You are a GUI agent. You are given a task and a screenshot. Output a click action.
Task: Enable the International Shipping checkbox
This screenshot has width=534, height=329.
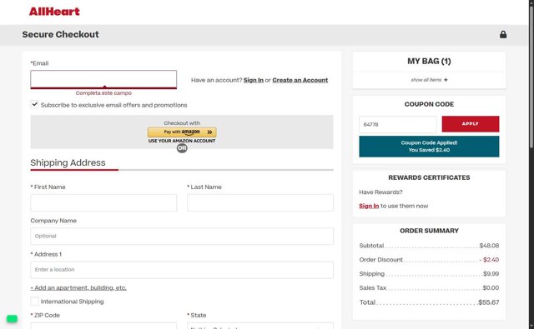click(34, 302)
